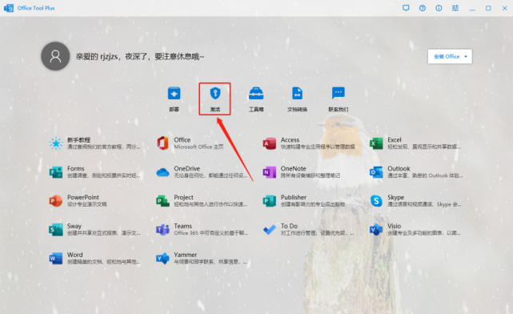Open the Visio app entry
513x314 pixels.
click(415, 229)
